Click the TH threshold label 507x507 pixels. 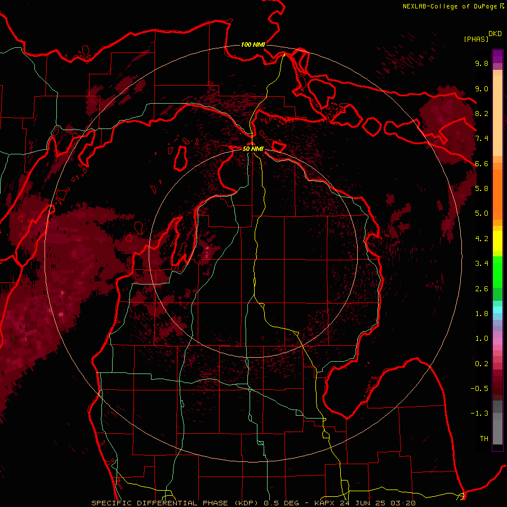click(x=484, y=439)
